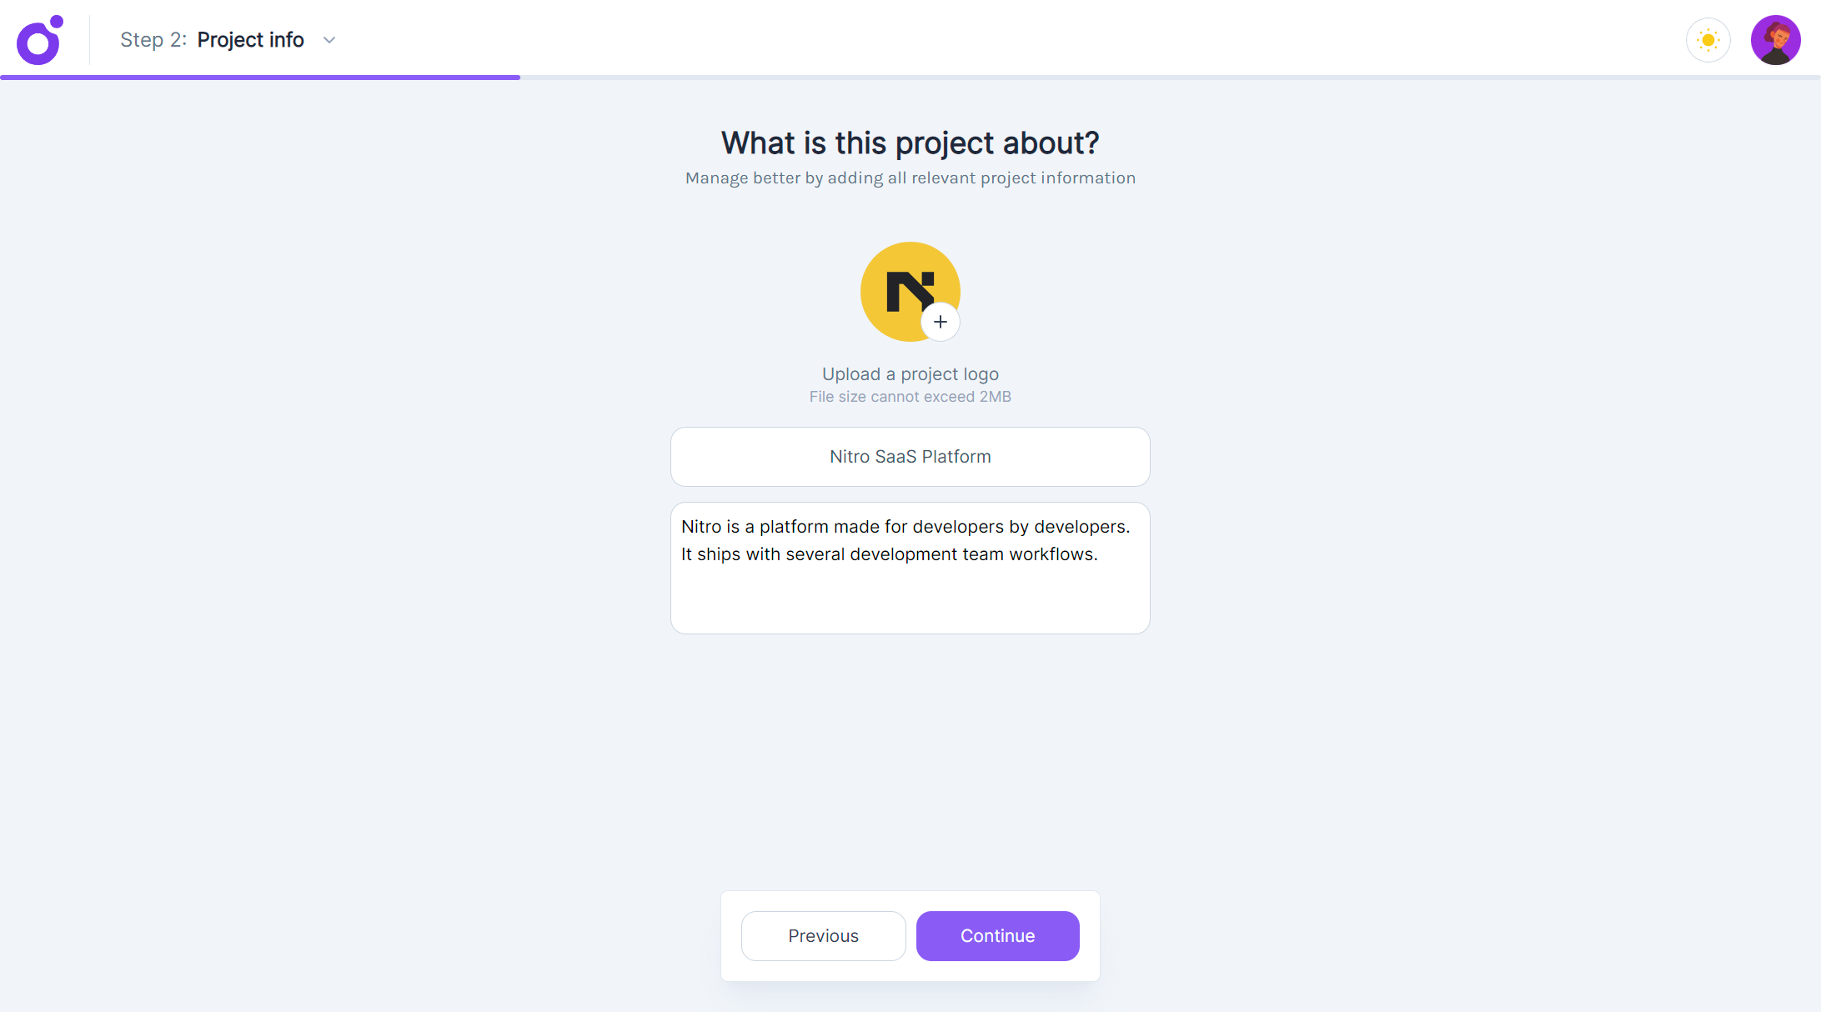Click the purple filled progress bar
Image resolution: width=1821 pixels, height=1012 pixels.
(x=259, y=78)
